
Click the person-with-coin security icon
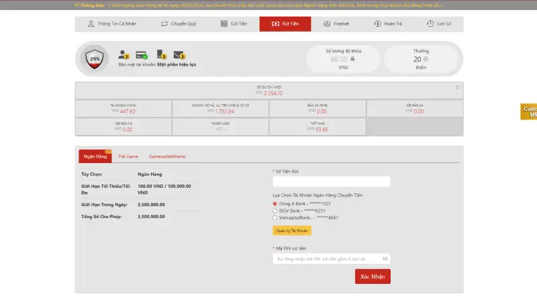pos(124,55)
